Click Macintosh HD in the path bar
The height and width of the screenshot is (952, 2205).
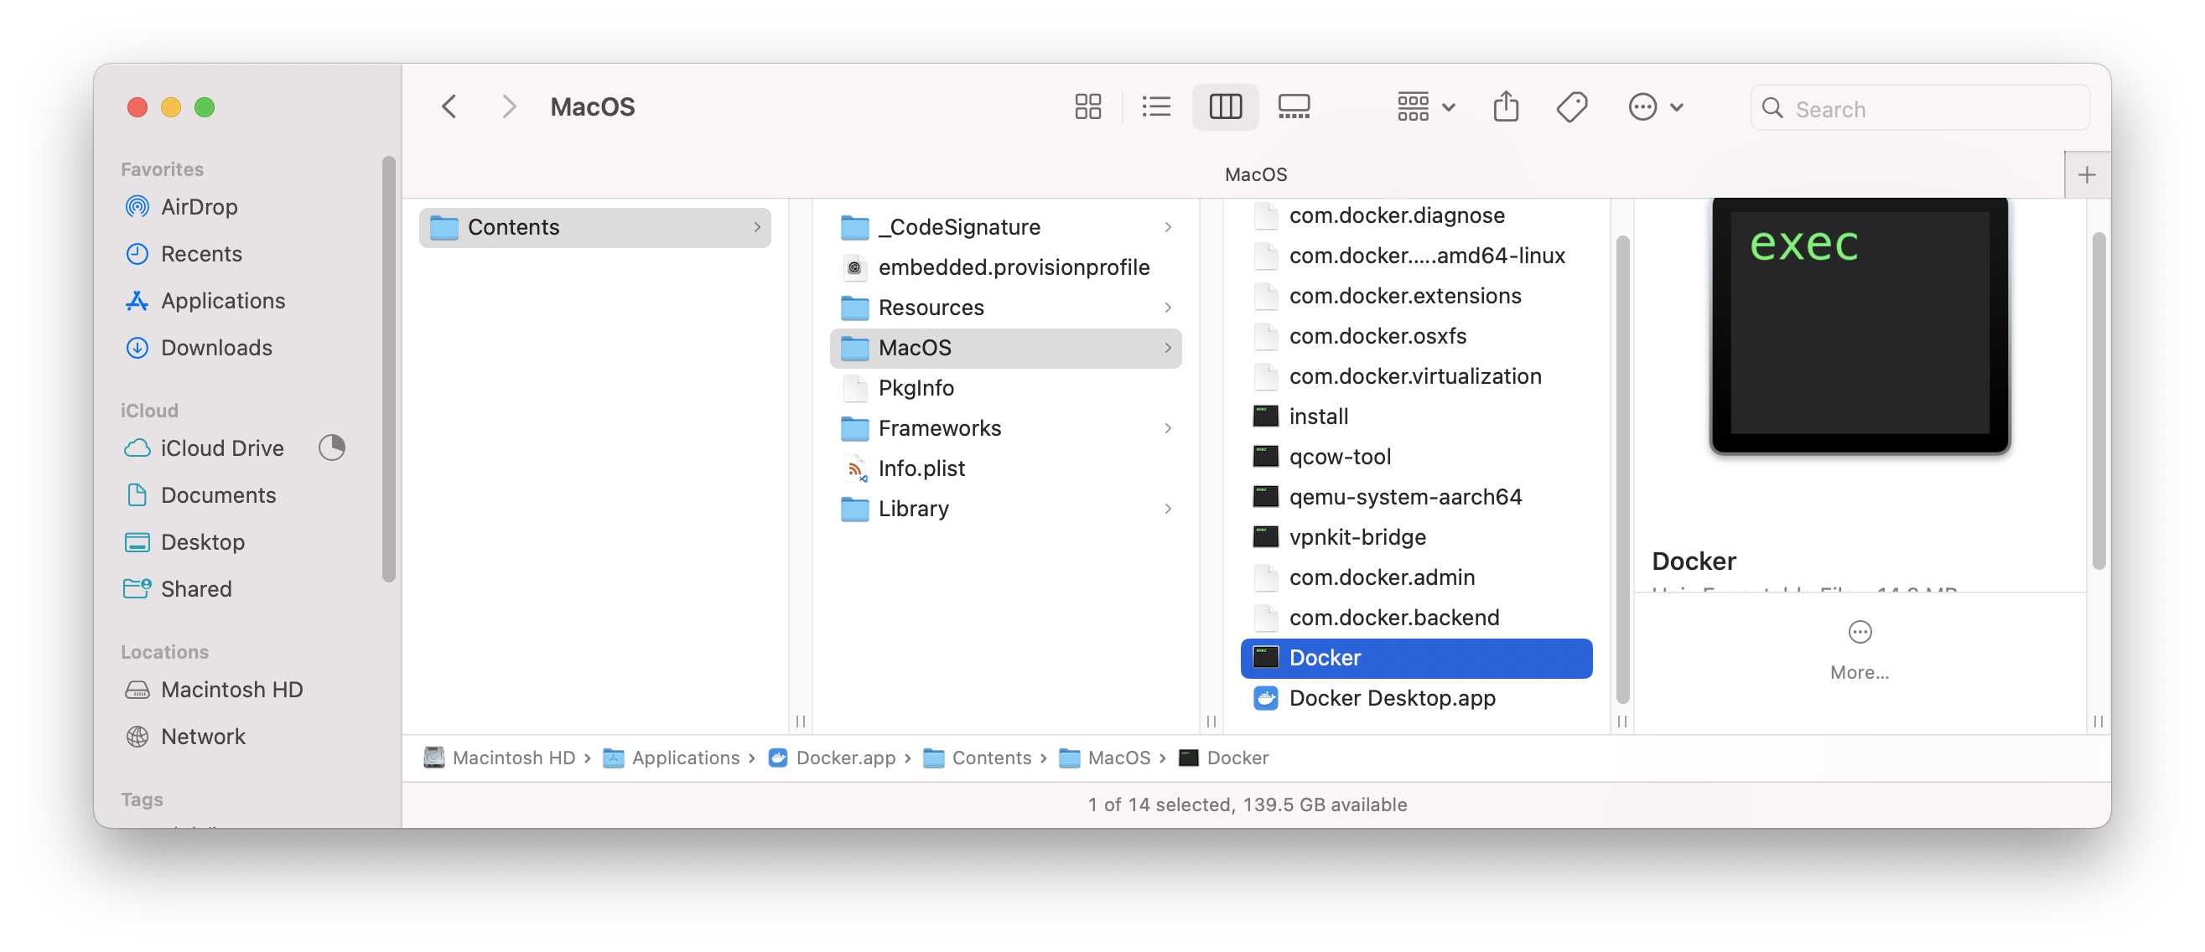tap(514, 758)
